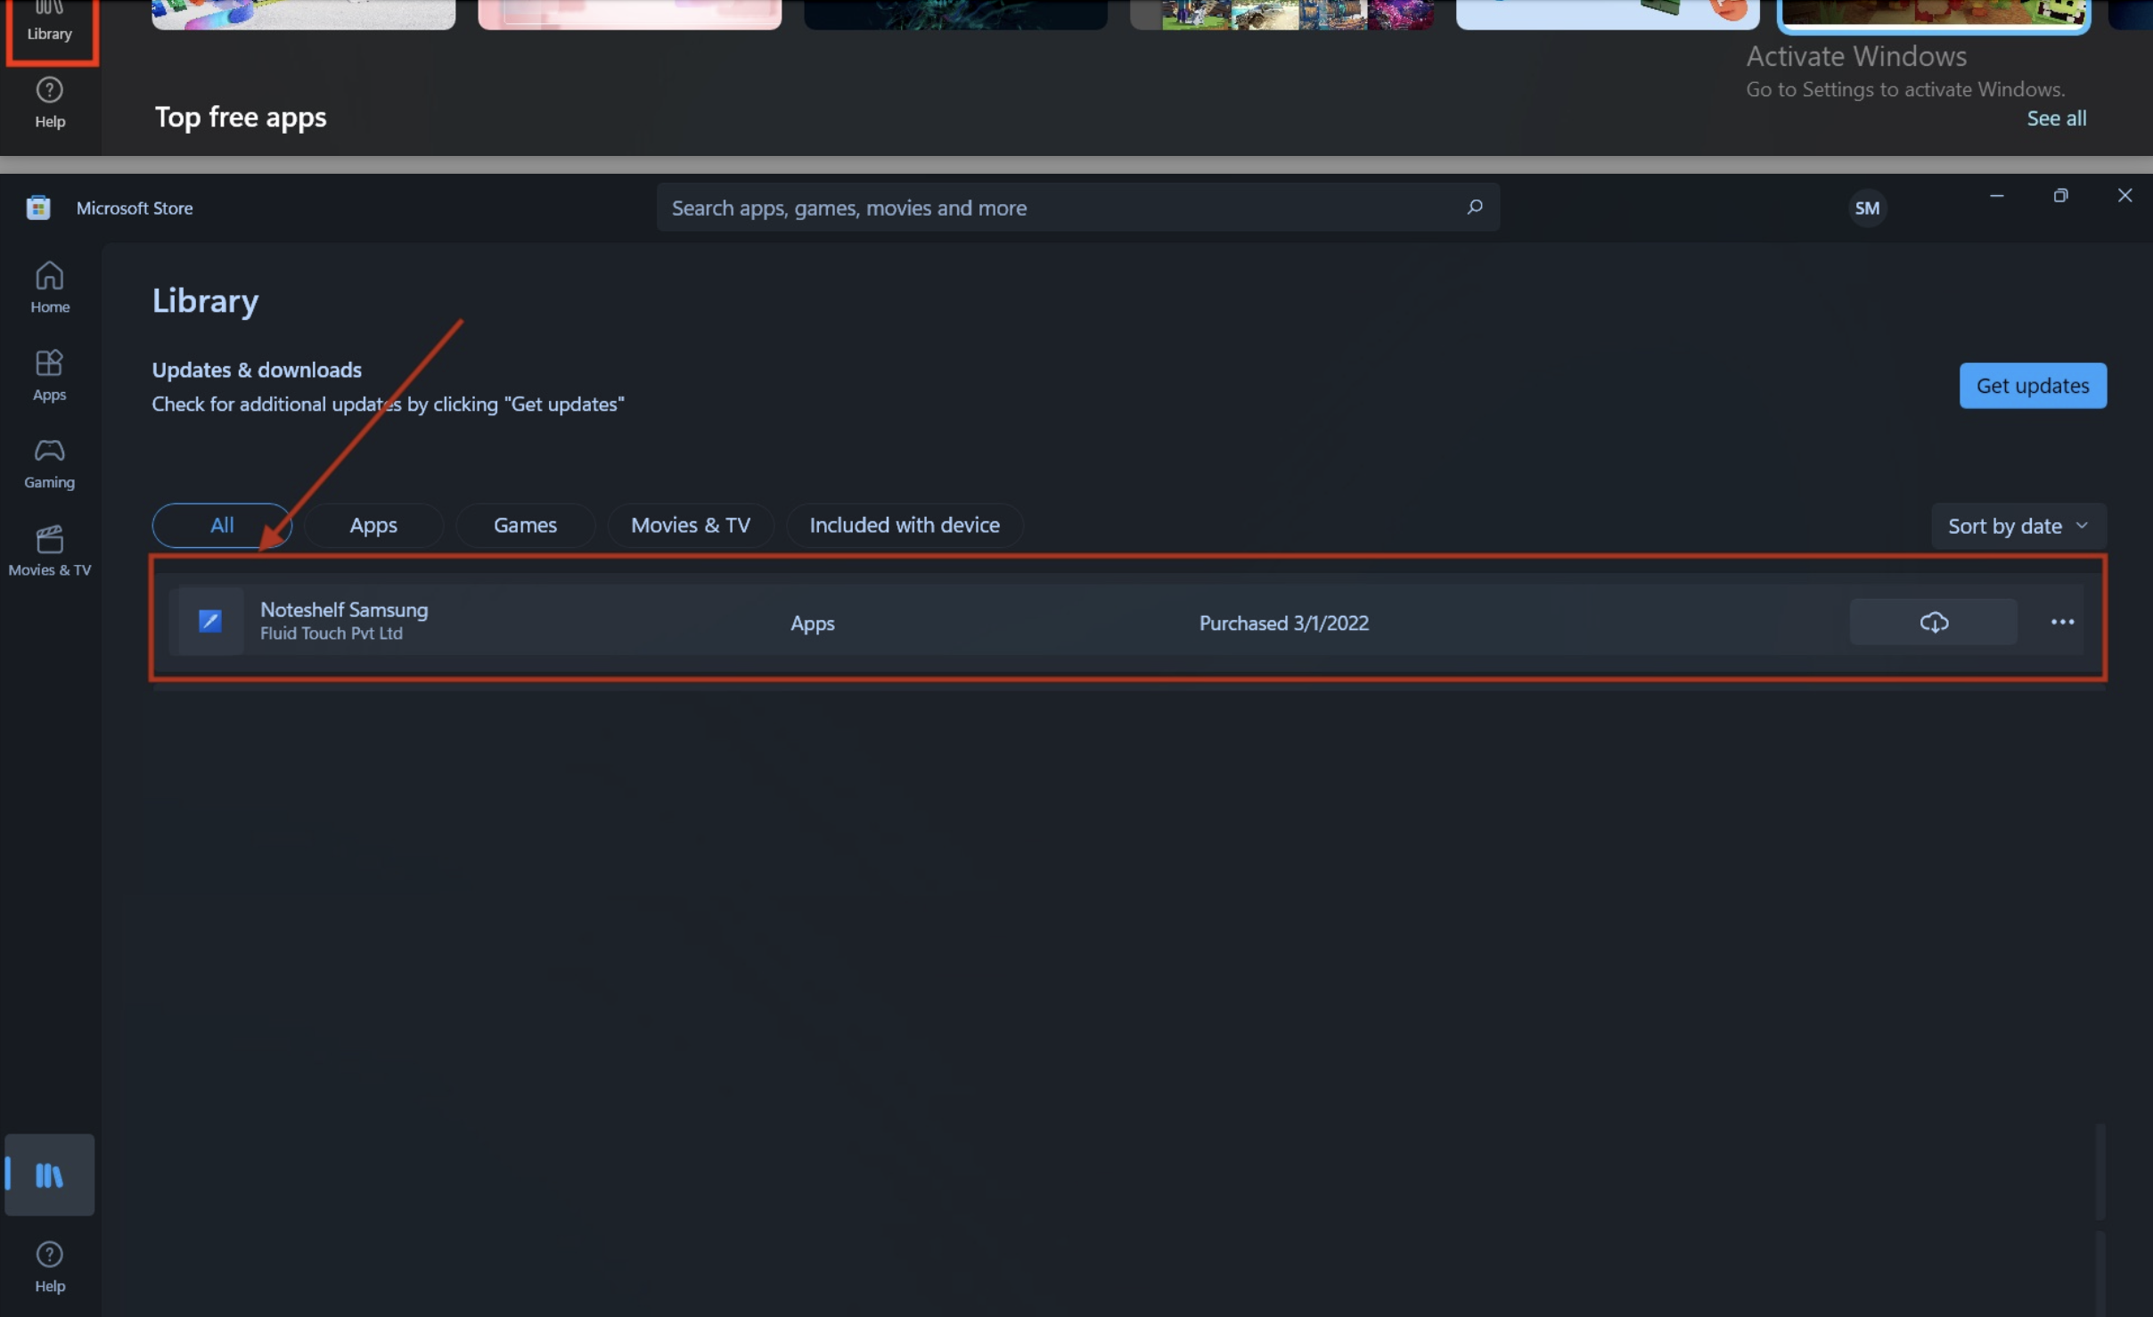Click the Get updates button
Image resolution: width=2153 pixels, height=1317 pixels.
[2033, 385]
